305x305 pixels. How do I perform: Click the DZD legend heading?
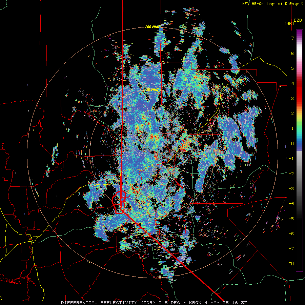[298, 20]
